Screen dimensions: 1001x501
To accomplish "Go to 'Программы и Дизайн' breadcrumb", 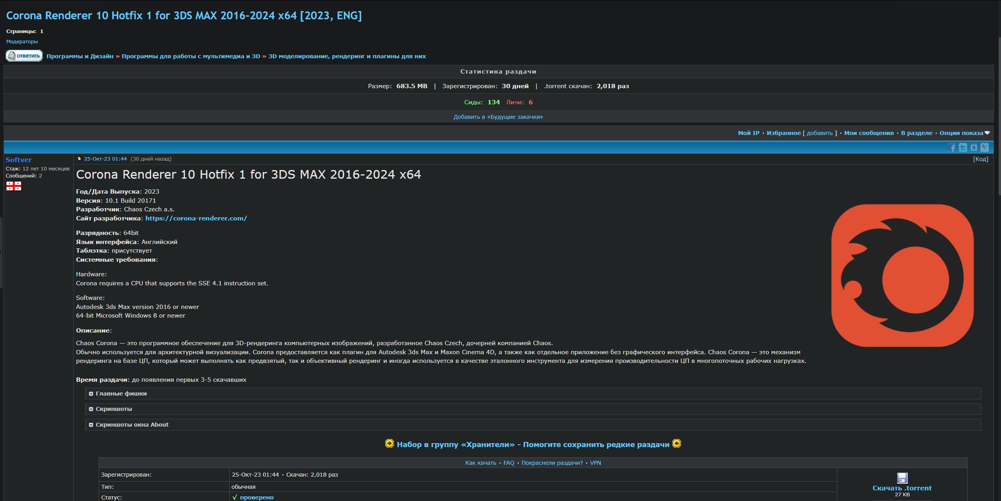I will [x=80, y=56].
